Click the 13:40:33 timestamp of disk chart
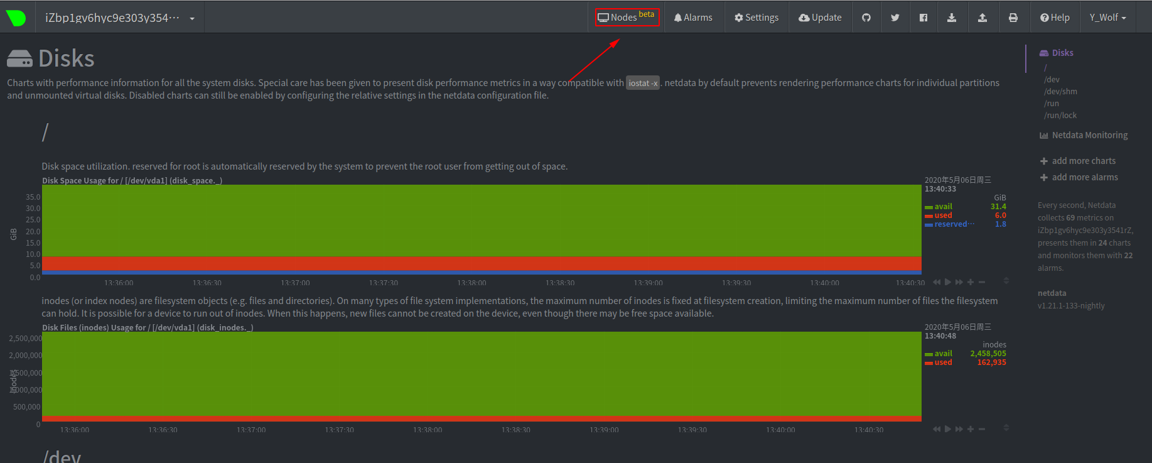 [x=940, y=189]
